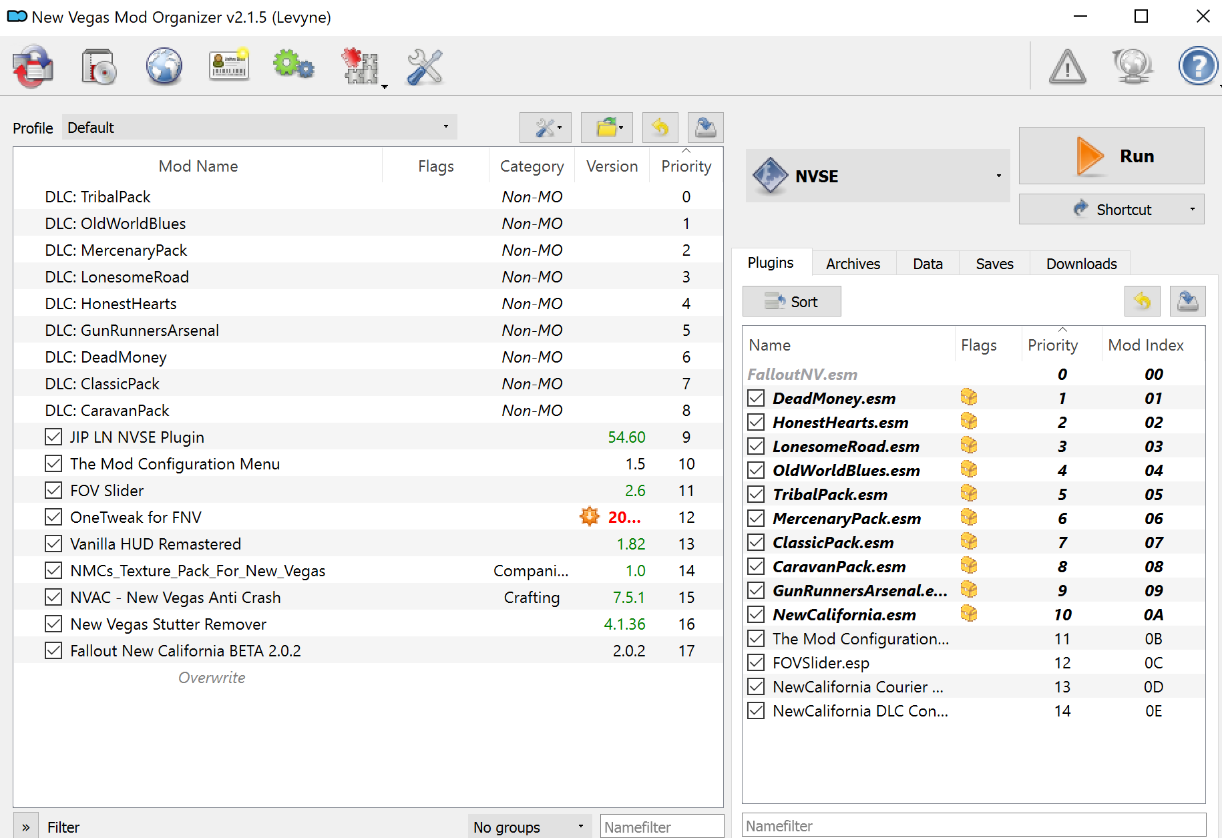Open the Nexus globe browser icon
This screenshot has width=1222, height=838.
164,66
